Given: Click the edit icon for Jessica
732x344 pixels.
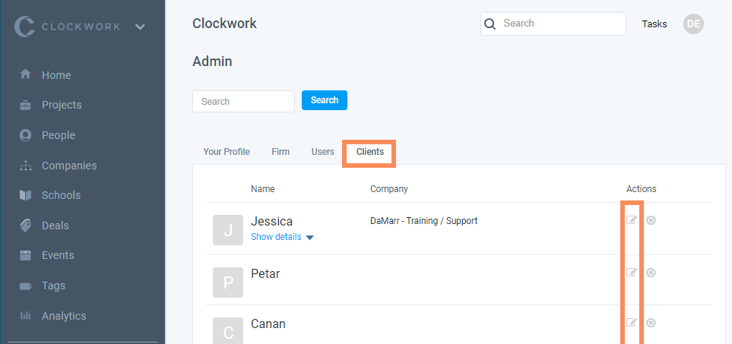Looking at the screenshot, I should (x=631, y=220).
